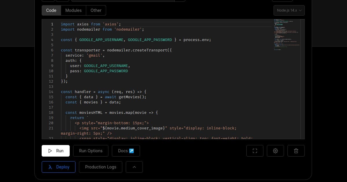Open Production Logs
Image resolution: width=347 pixels, height=182 pixels.
pos(100,167)
